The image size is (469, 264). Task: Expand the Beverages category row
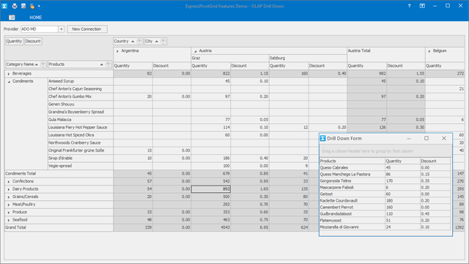(x=9, y=73)
